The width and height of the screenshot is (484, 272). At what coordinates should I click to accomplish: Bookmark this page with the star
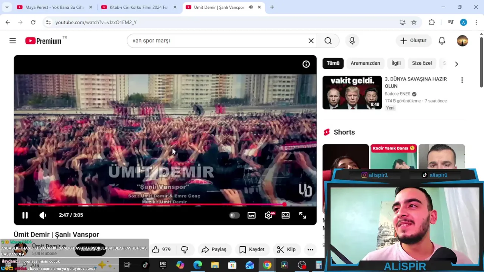tap(414, 22)
